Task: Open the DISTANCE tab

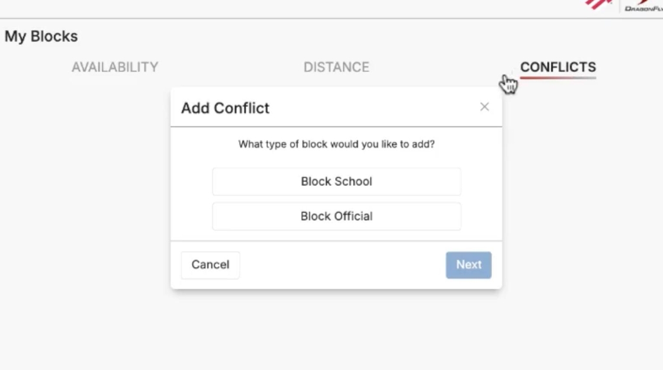Action: [336, 67]
